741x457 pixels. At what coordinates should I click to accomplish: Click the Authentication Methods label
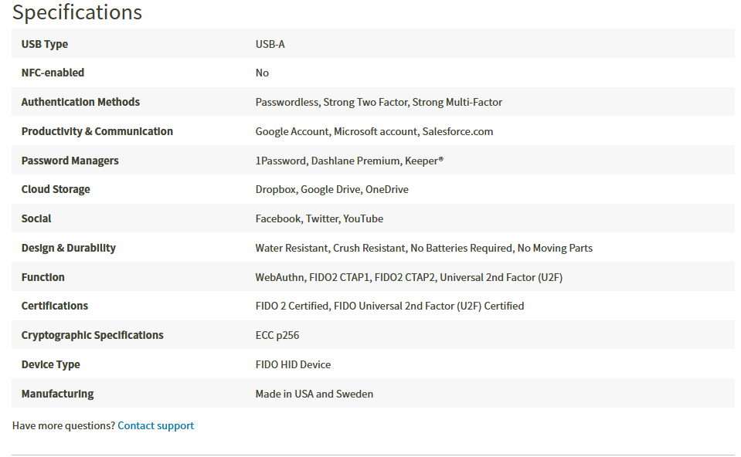[80, 102]
